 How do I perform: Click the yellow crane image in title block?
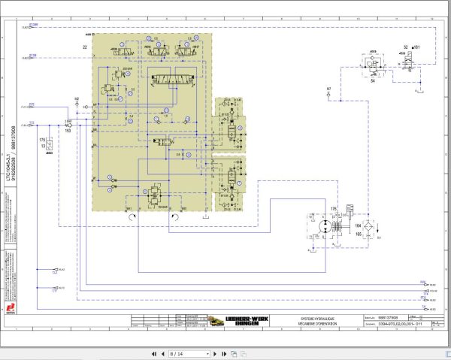(216, 321)
